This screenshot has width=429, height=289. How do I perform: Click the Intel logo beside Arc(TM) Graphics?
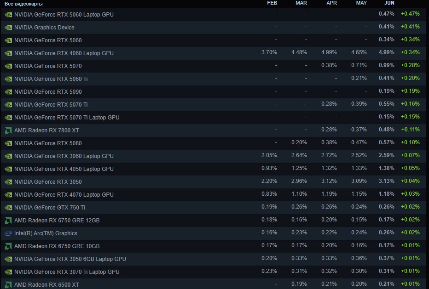pyautogui.click(x=8, y=233)
